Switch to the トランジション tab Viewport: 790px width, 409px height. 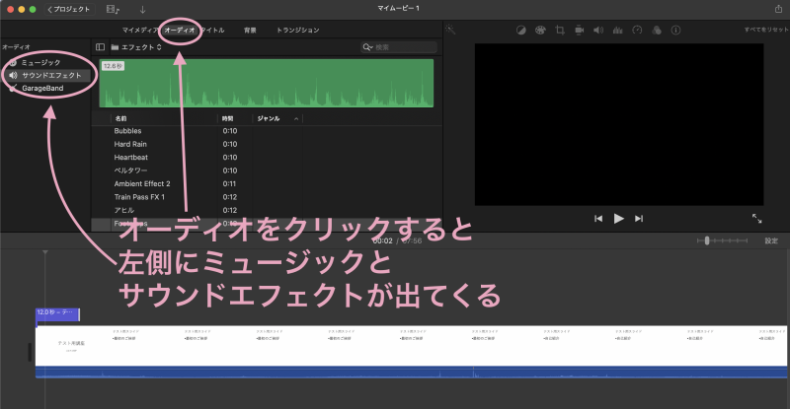pos(298,31)
